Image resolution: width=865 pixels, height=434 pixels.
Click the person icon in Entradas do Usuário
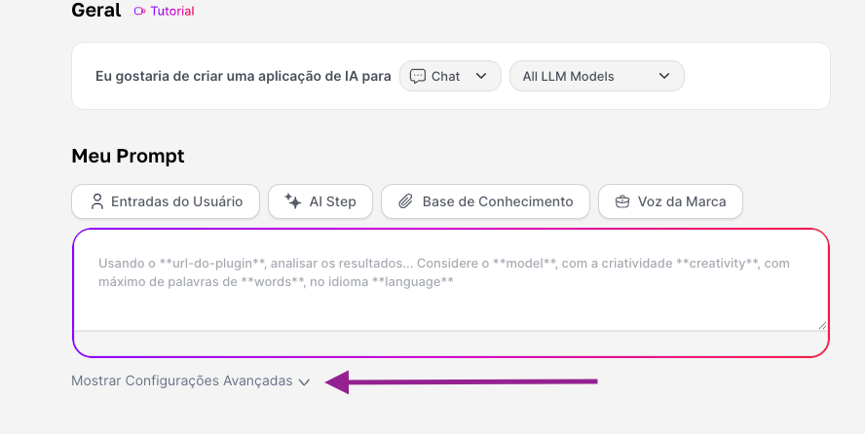point(96,201)
